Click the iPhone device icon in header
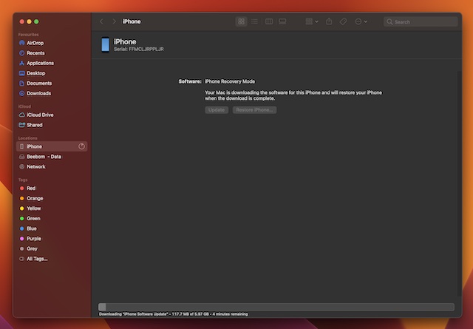 [104, 45]
